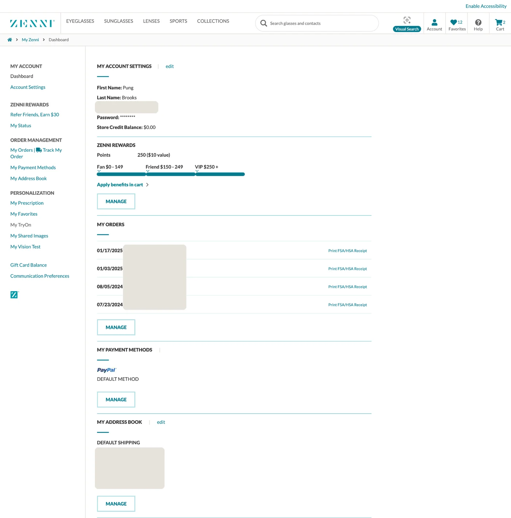Screen dimensions: 511x518
Task: Open the SPORTS menu
Action: [x=178, y=21]
